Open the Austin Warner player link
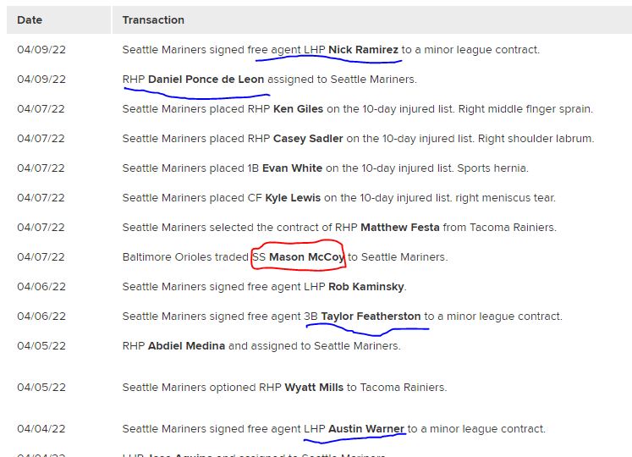 [x=367, y=429]
